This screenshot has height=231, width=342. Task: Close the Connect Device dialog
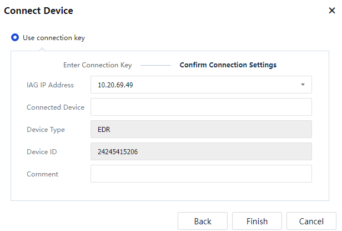pos(331,11)
